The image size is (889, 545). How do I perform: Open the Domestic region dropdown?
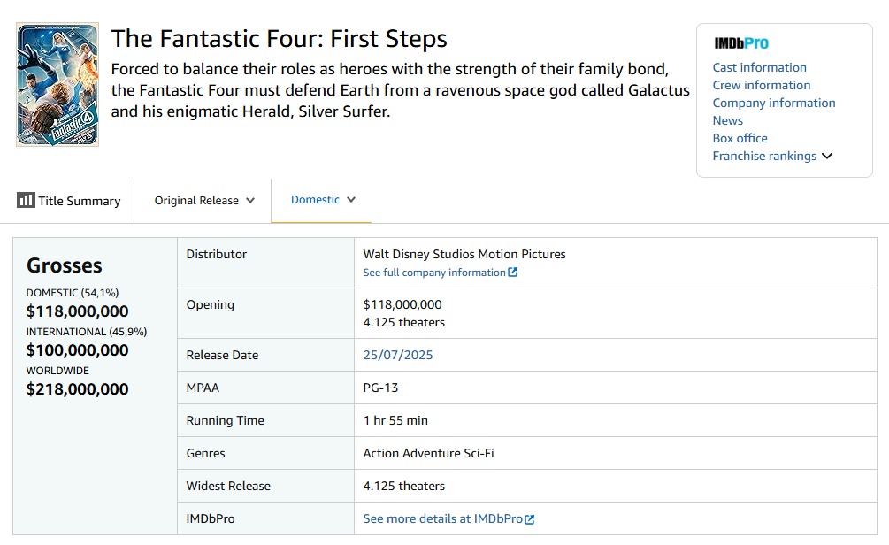point(323,200)
